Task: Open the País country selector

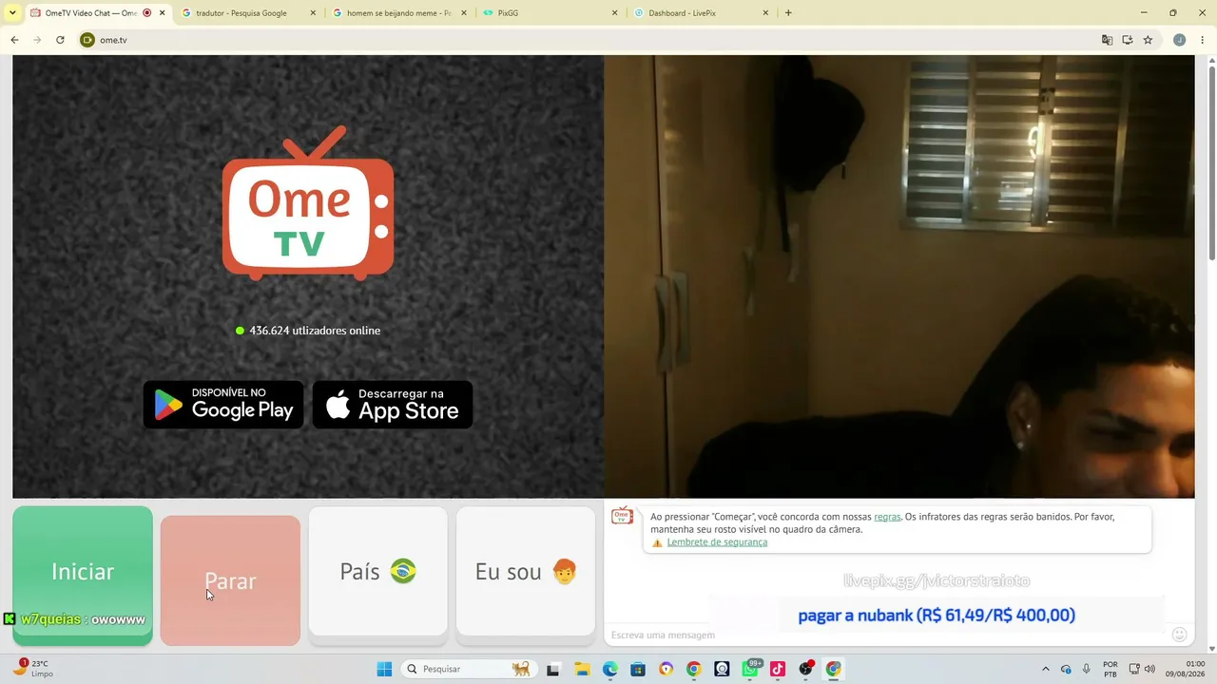Action: (x=377, y=571)
